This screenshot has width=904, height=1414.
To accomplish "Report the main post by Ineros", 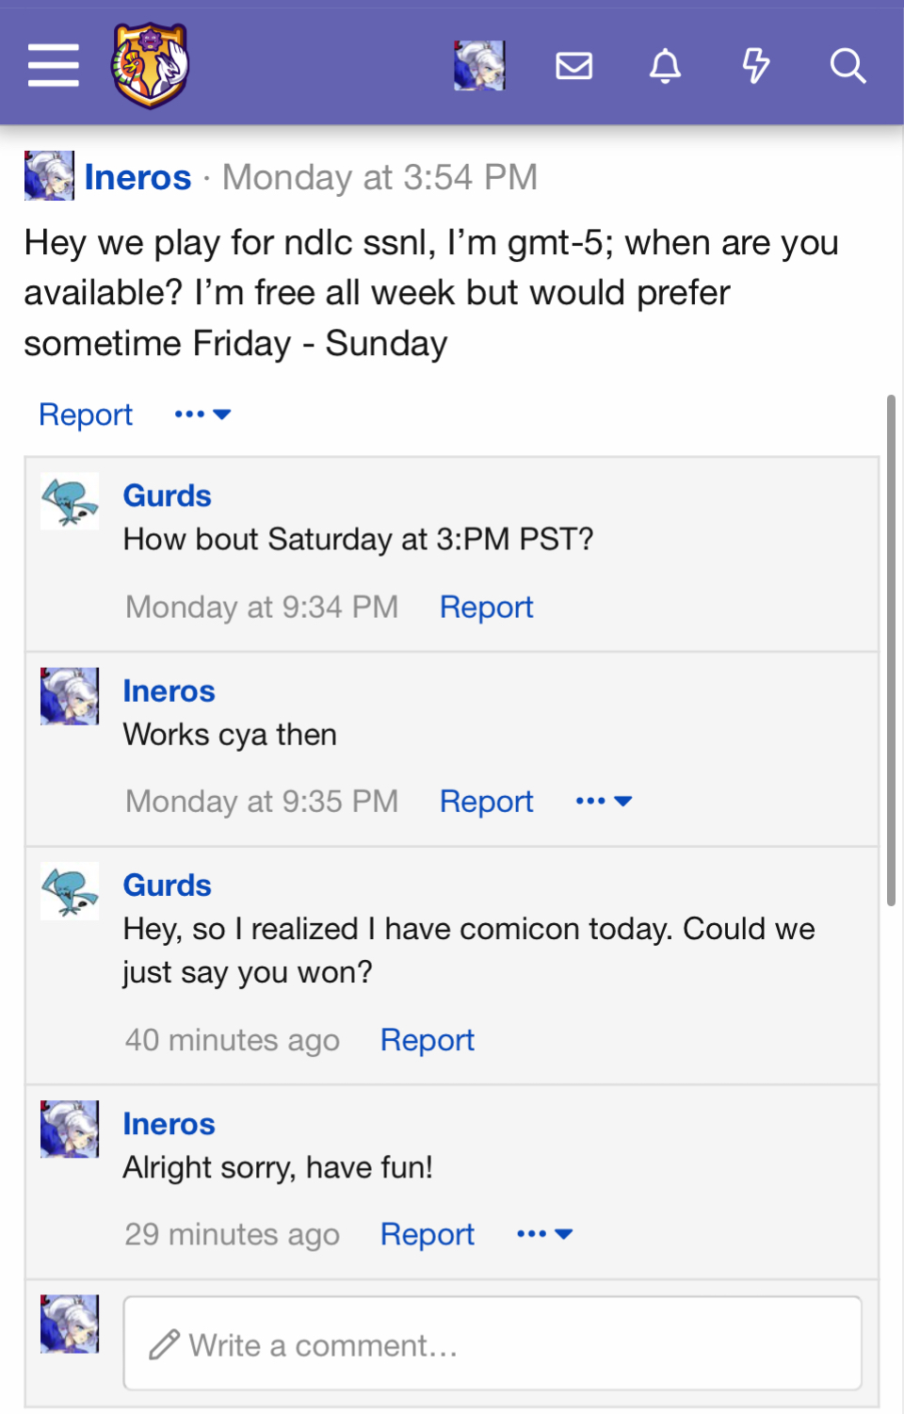I will pos(86,414).
